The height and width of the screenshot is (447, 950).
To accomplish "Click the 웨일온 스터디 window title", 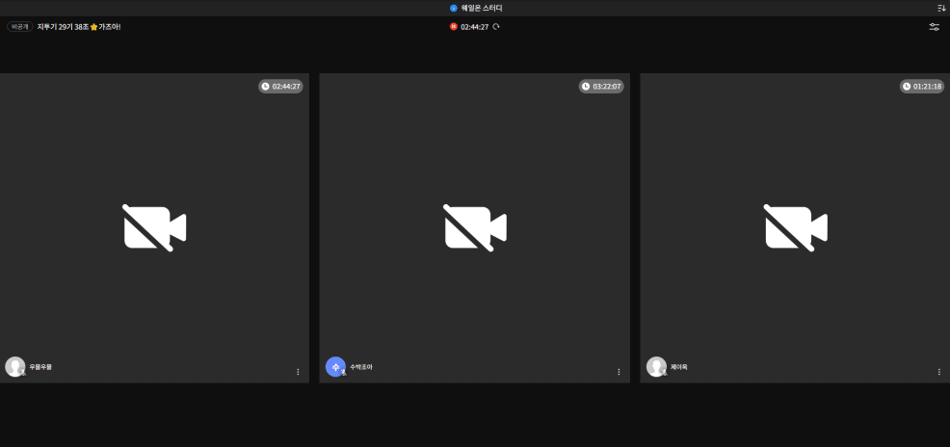I will [x=482, y=9].
